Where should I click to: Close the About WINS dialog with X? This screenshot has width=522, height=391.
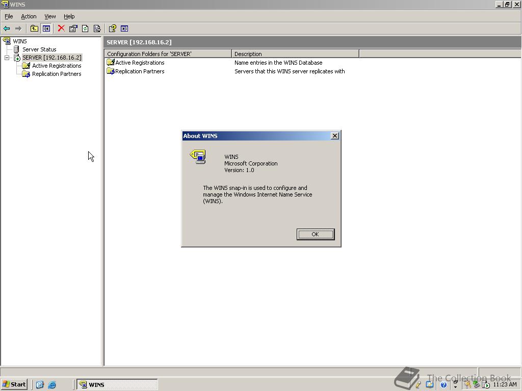(x=335, y=135)
